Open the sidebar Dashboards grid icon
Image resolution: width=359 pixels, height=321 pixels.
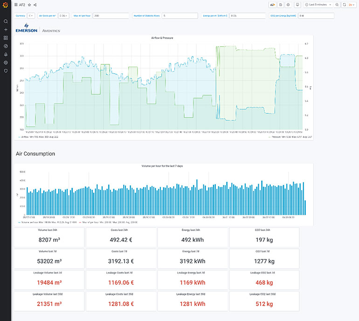click(x=6, y=38)
